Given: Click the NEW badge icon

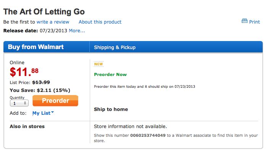Looking at the screenshot, I should click(x=98, y=64).
